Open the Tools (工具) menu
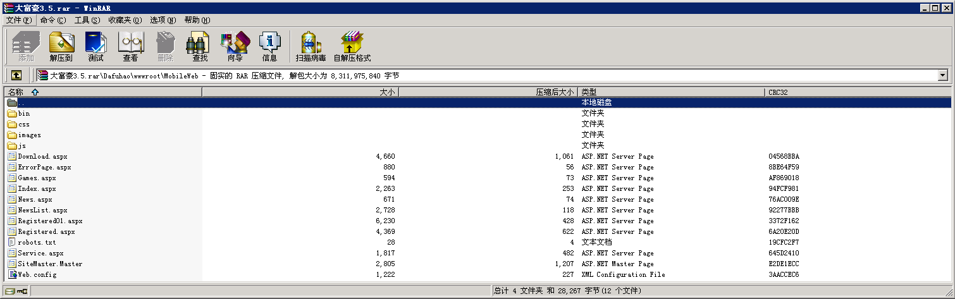The image size is (955, 299). (x=87, y=20)
